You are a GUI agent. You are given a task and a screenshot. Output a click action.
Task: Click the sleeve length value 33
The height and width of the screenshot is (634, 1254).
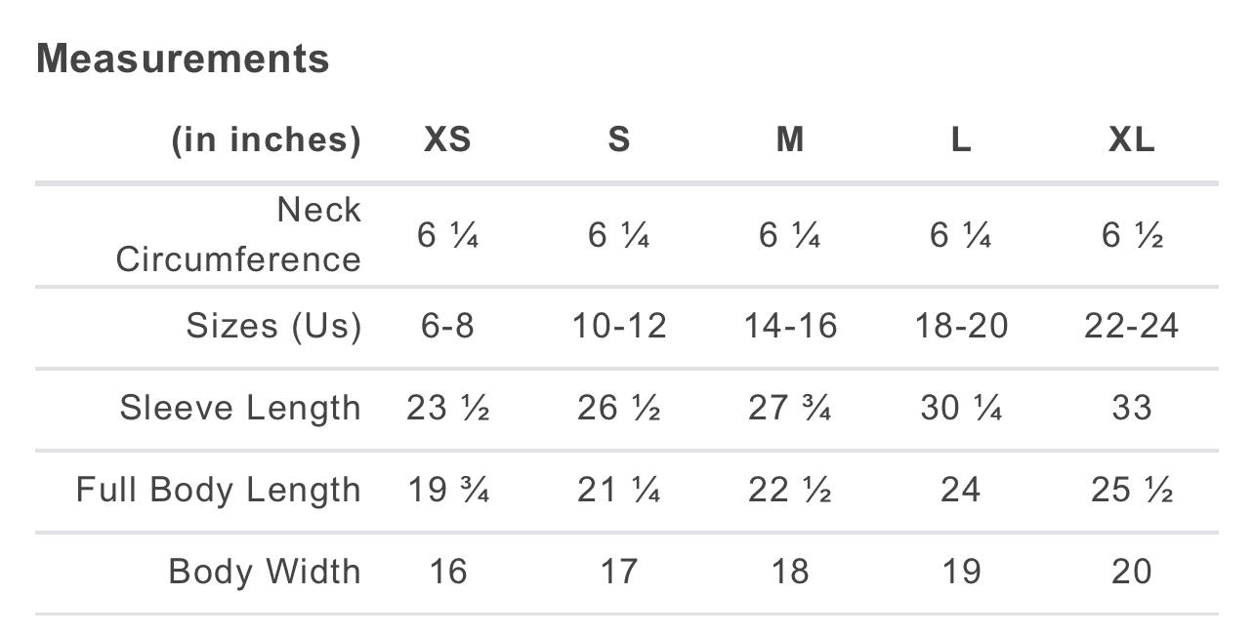click(x=1132, y=408)
